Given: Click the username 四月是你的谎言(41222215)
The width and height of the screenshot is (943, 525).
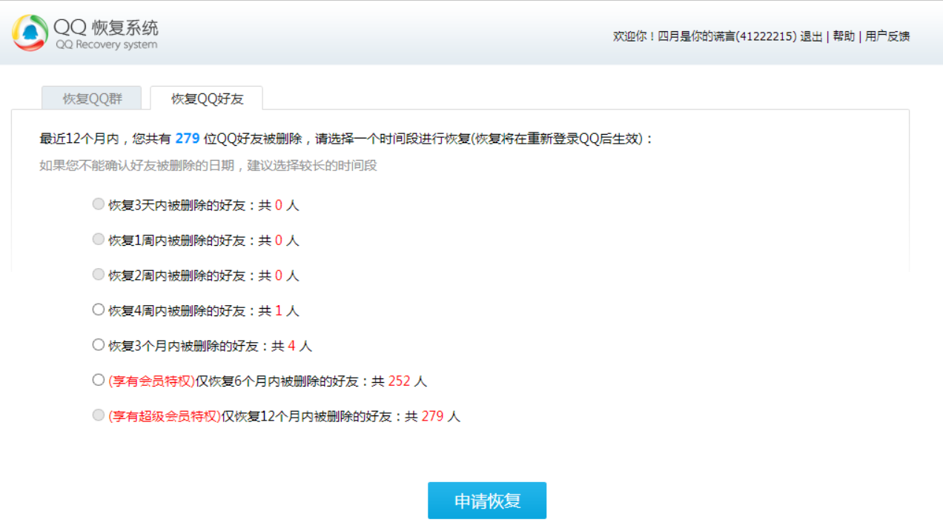Looking at the screenshot, I should pyautogui.click(x=727, y=36).
